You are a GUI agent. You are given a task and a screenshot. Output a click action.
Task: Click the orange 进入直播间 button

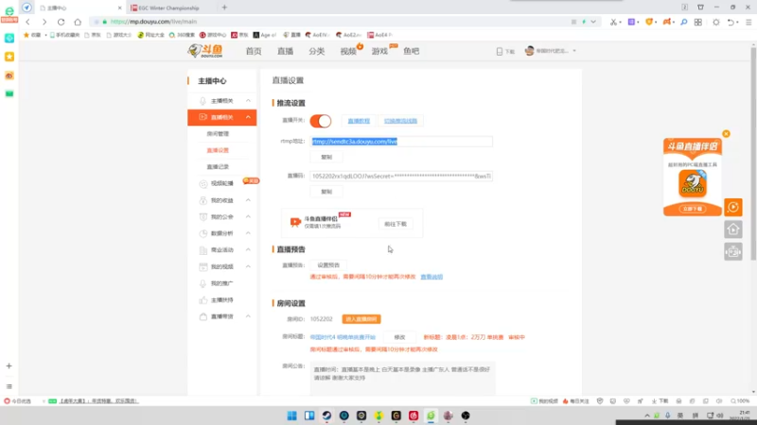pos(361,319)
